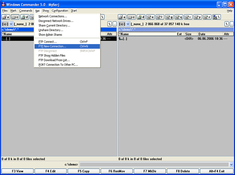Screen dimensions: 235x175
Task: Select floppy drive a in right panel
Action: pos(122,17)
